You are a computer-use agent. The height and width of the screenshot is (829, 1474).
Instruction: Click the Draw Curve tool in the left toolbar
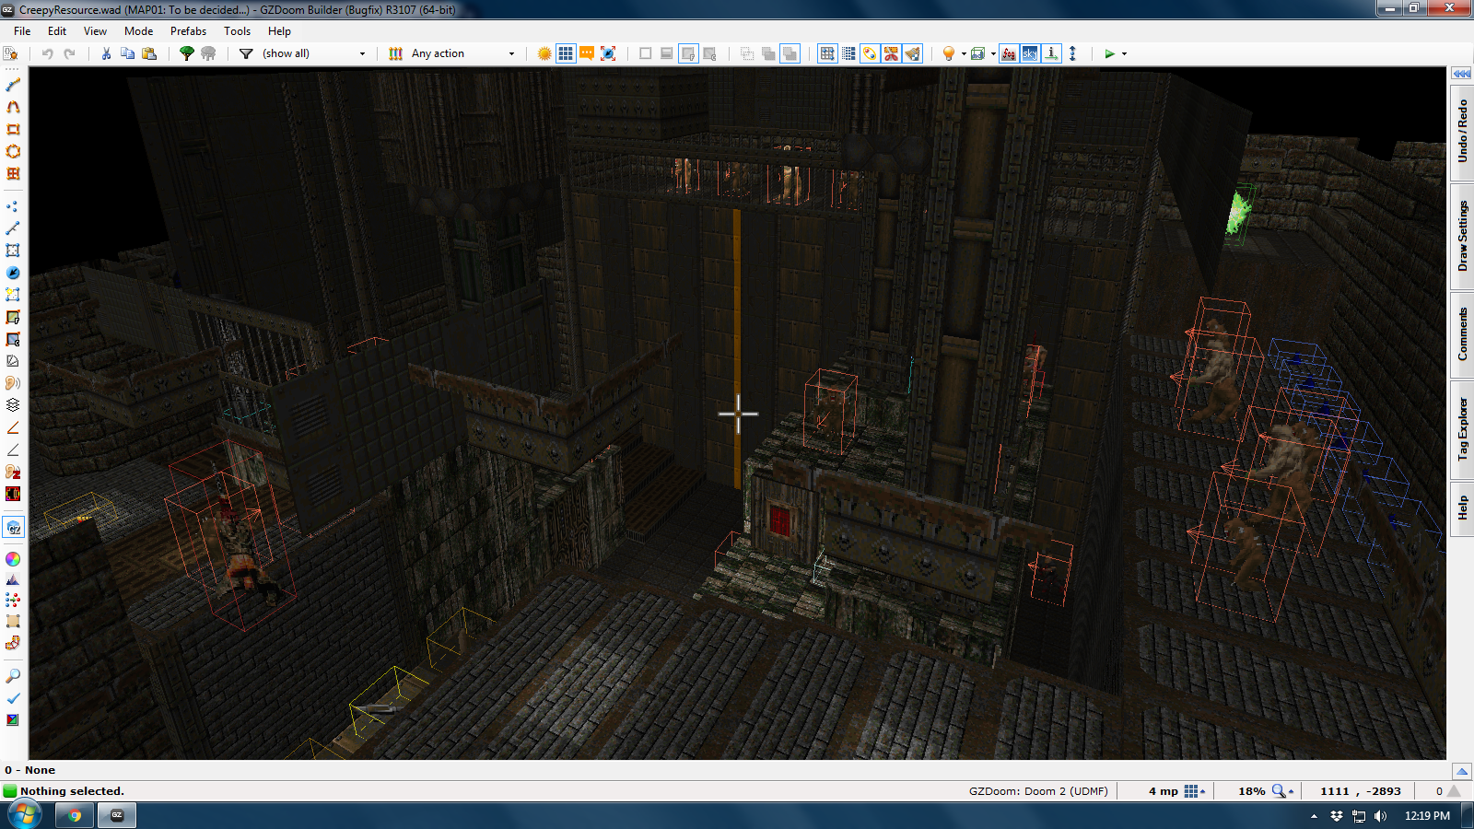coord(13,107)
